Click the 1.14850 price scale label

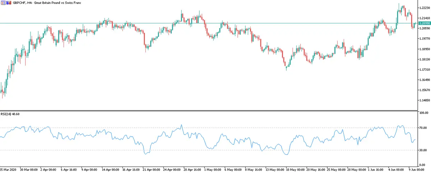click(x=425, y=100)
